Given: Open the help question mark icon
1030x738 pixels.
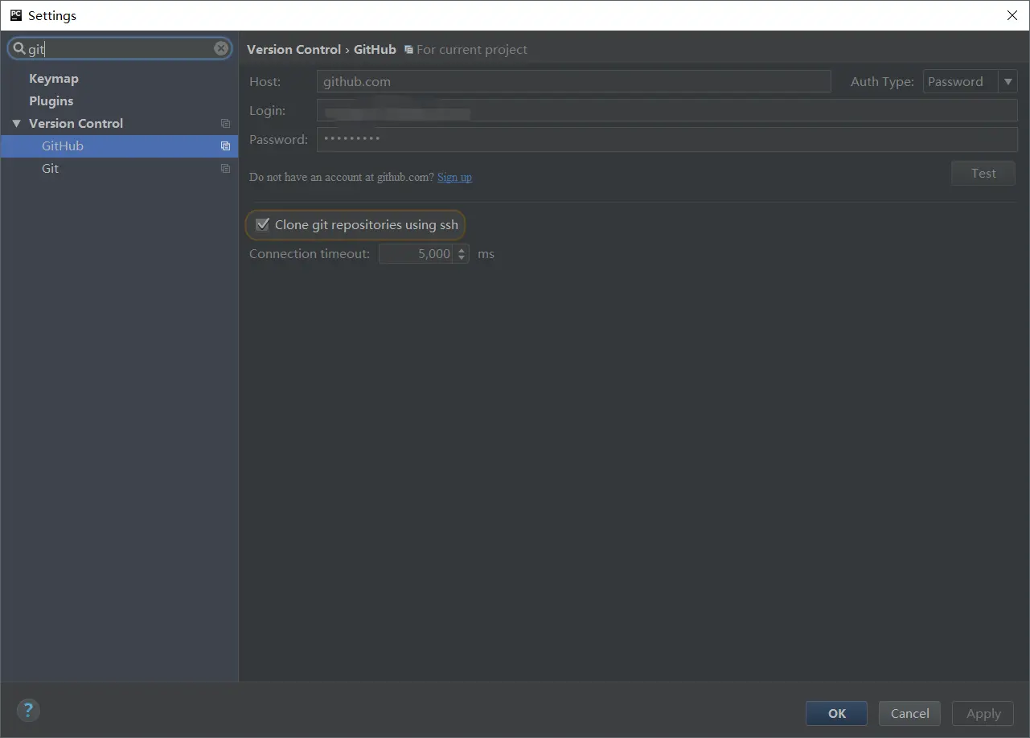Looking at the screenshot, I should pyautogui.click(x=28, y=710).
